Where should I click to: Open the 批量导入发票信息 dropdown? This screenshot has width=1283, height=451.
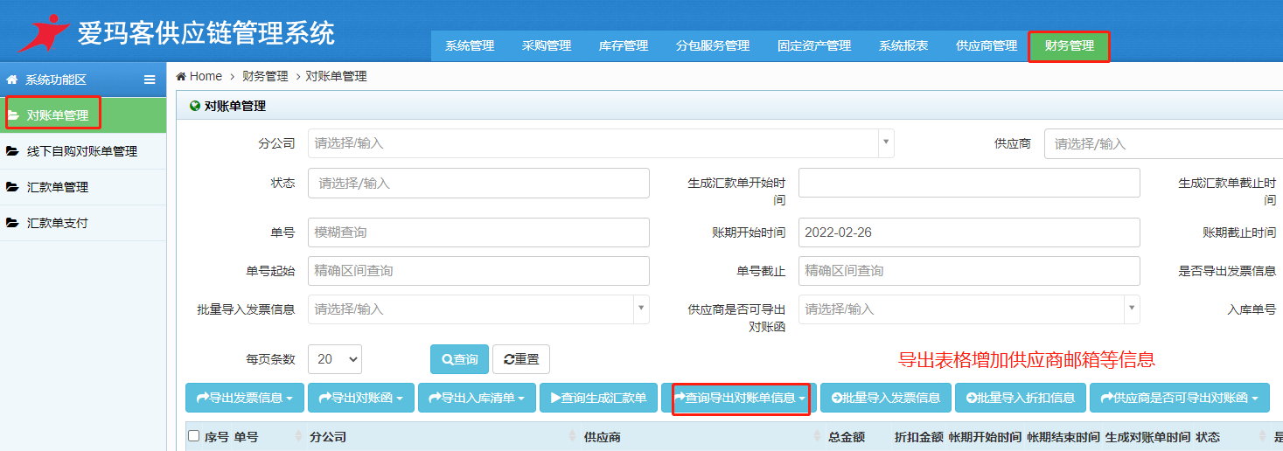tap(478, 309)
